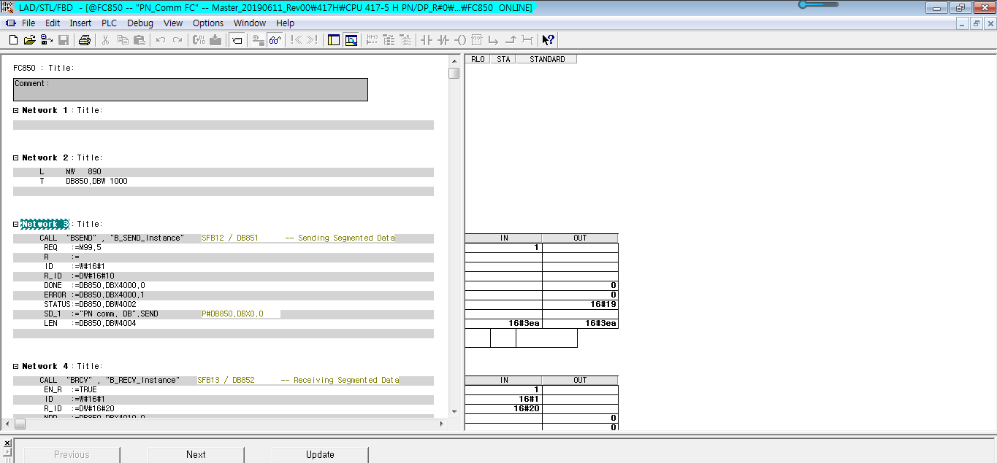The image size is (997, 463).
Task: Click the FC850 Comment box
Action: click(x=191, y=90)
